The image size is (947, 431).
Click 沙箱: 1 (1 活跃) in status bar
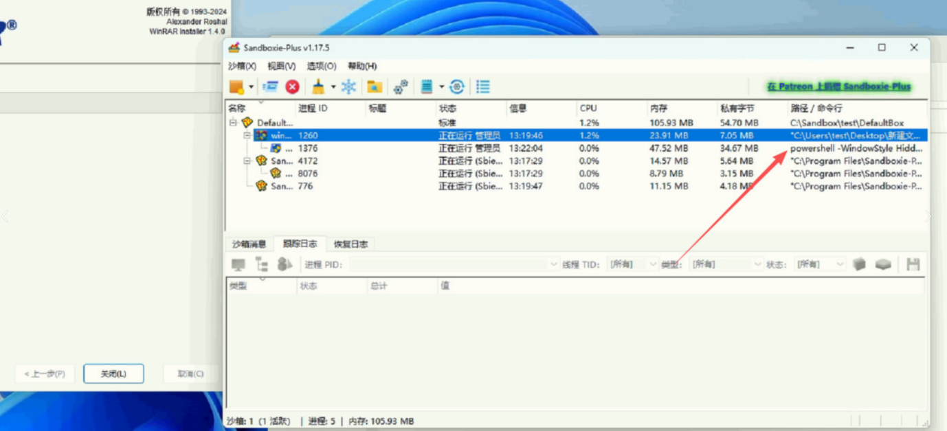coord(258,421)
